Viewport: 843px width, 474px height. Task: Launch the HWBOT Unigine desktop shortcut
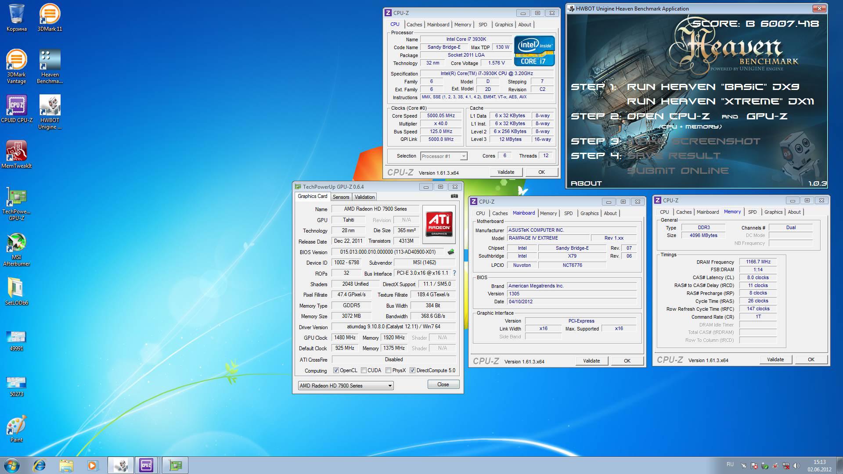[50, 112]
